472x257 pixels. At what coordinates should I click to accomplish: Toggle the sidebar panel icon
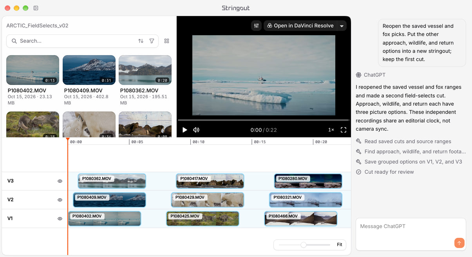[36, 8]
